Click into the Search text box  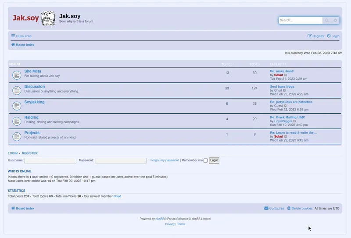coord(301,20)
